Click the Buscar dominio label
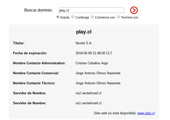Image resolution: width=170 pixels, height=120 pixels. [38, 10]
